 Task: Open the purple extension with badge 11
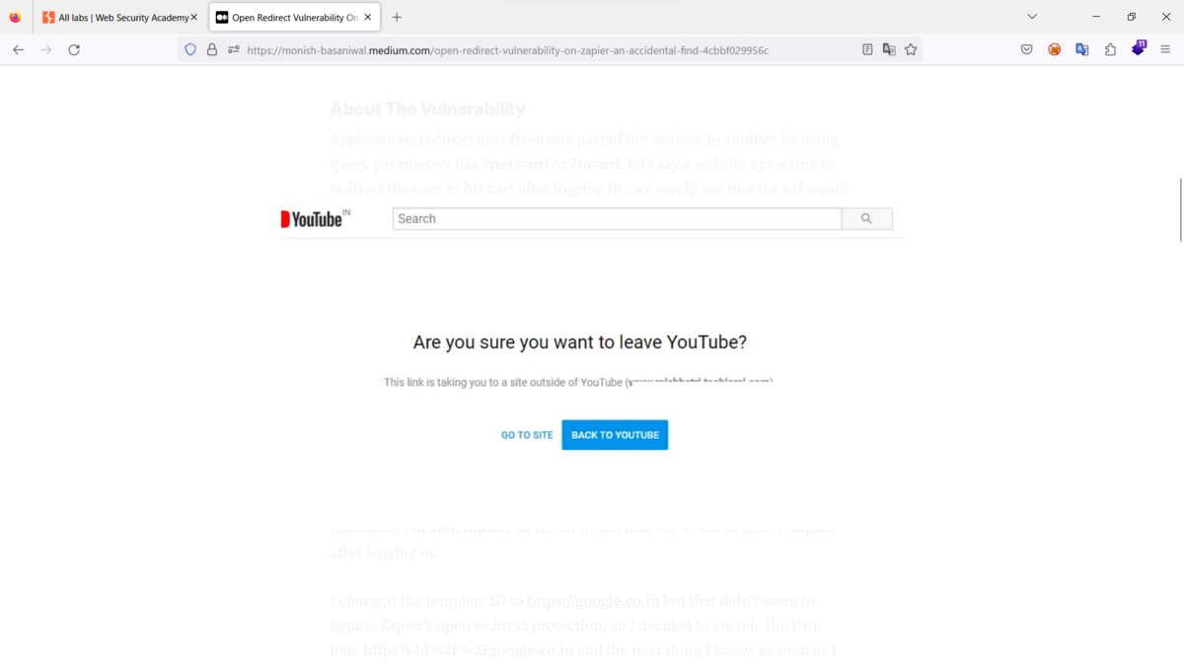(1139, 48)
